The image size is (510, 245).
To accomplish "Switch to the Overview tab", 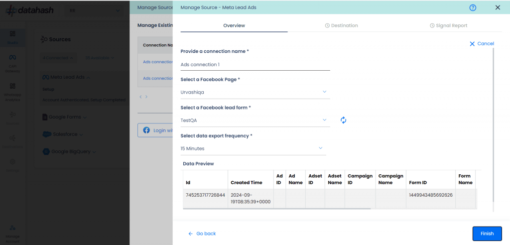I will point(234,25).
